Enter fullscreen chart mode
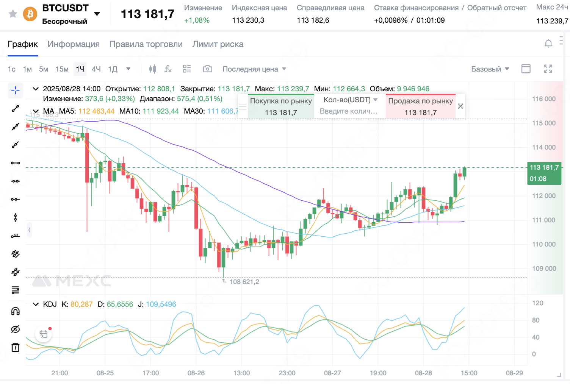 pos(548,69)
